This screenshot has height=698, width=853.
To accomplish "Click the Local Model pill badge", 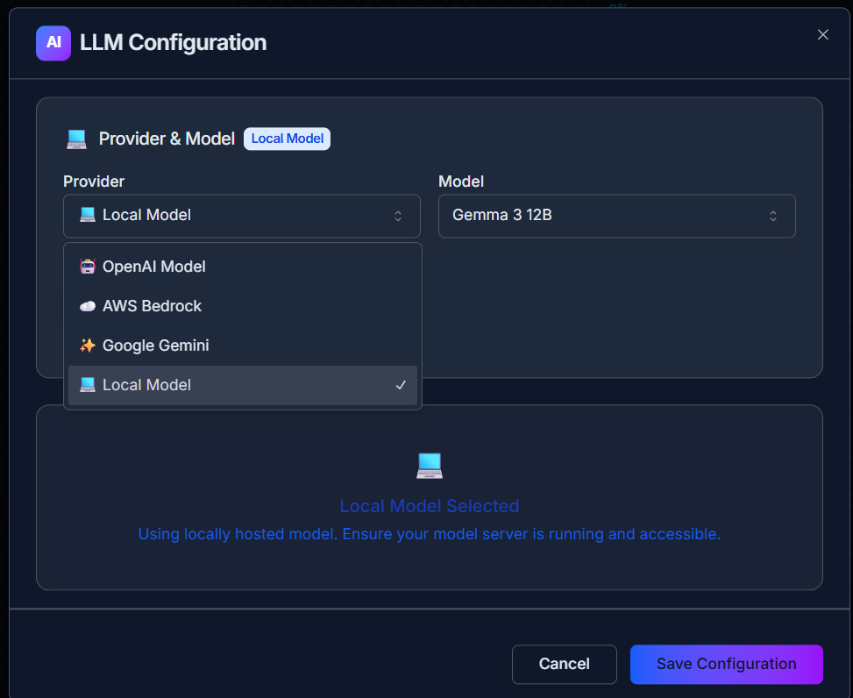I will point(287,139).
